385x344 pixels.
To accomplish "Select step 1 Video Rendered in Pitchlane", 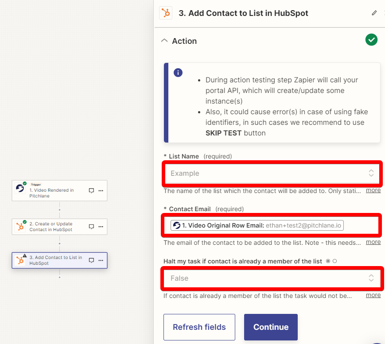I will coord(60,191).
